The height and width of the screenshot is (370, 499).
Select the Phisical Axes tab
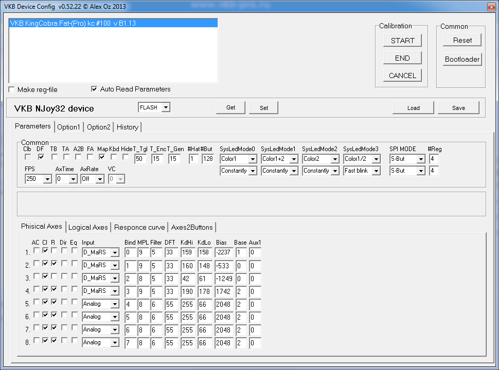click(x=41, y=226)
